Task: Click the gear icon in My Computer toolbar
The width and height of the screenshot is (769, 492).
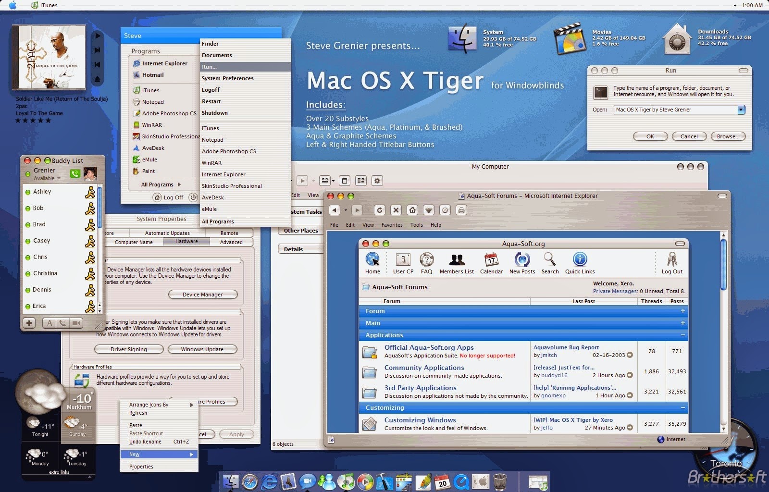Action: tap(377, 181)
